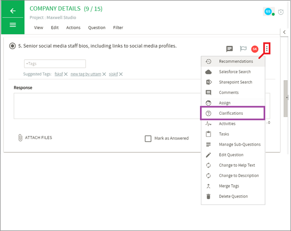Choose Manage Sub-Questions
The image size is (291, 231).
(x=233, y=144)
